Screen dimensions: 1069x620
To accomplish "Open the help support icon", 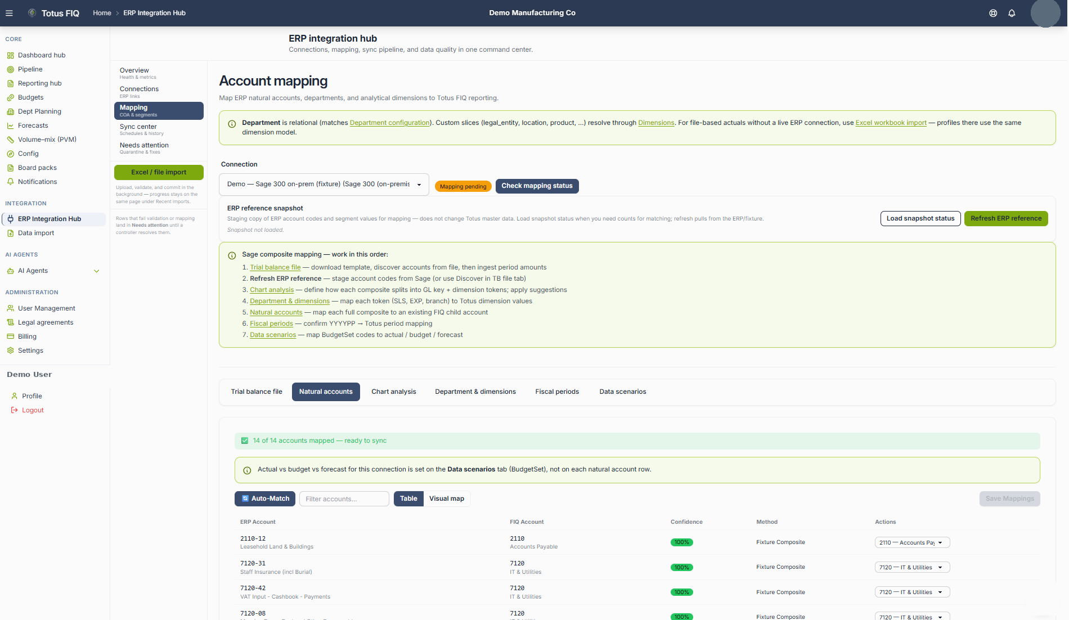I will [x=993, y=13].
